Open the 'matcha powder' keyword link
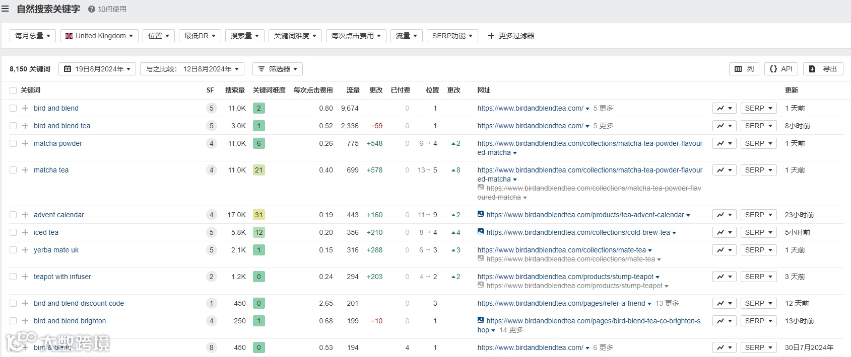Image resolution: width=851 pixels, height=357 pixels. pyautogui.click(x=58, y=143)
